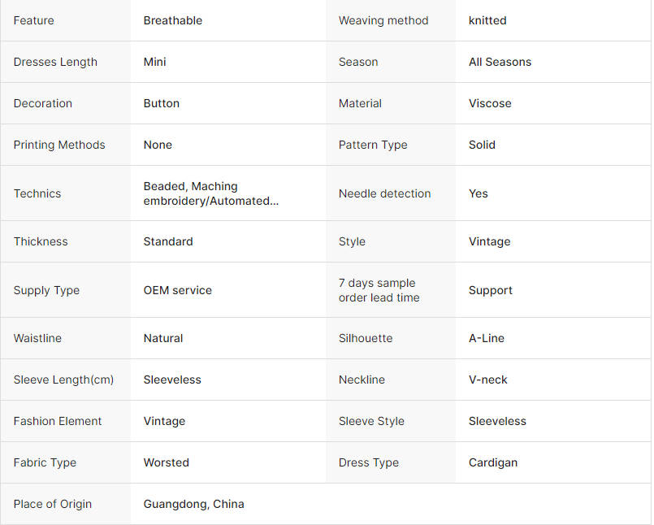Select the Viscose material value
The image size is (654, 525).
(x=490, y=103)
